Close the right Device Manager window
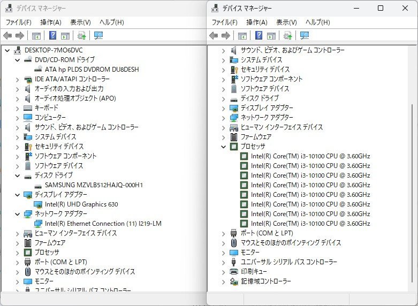This screenshot has width=418, height=306. 405,8
